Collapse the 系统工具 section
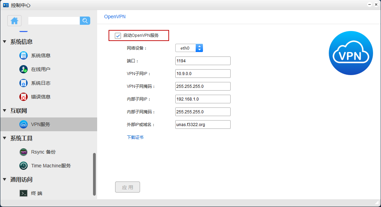This screenshot has width=381, height=207. [x=4, y=138]
